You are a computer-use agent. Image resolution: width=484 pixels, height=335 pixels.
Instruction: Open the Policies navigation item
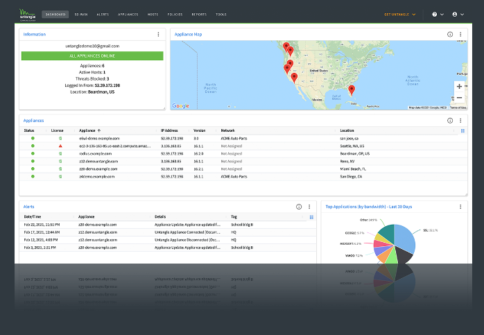(175, 15)
